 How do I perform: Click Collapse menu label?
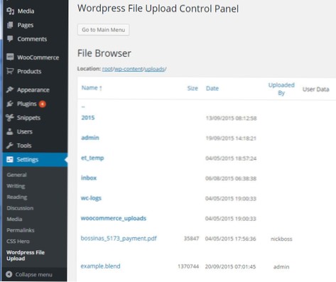pos(34,274)
